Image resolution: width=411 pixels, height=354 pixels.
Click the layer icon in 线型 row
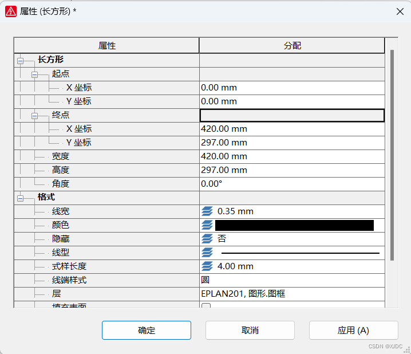click(207, 253)
